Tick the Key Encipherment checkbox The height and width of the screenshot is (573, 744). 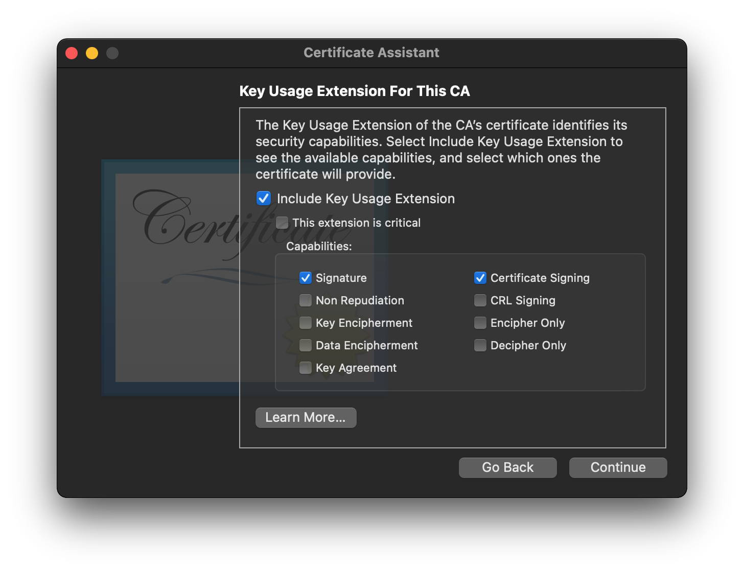pyautogui.click(x=306, y=323)
